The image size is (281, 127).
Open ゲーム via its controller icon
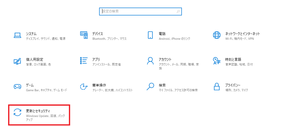[x=17, y=87]
